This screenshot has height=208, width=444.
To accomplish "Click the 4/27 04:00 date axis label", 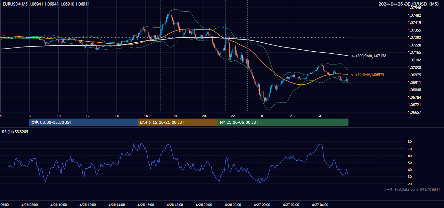I will point(320,205).
